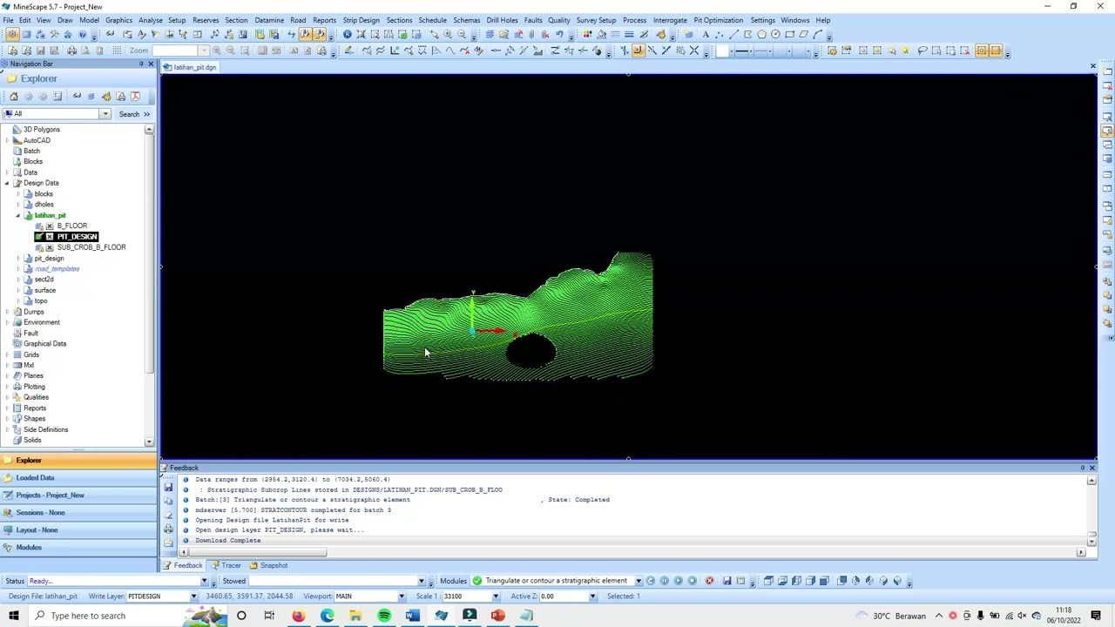Select the polygon drawing tool
1115x627 pixels.
tap(761, 35)
